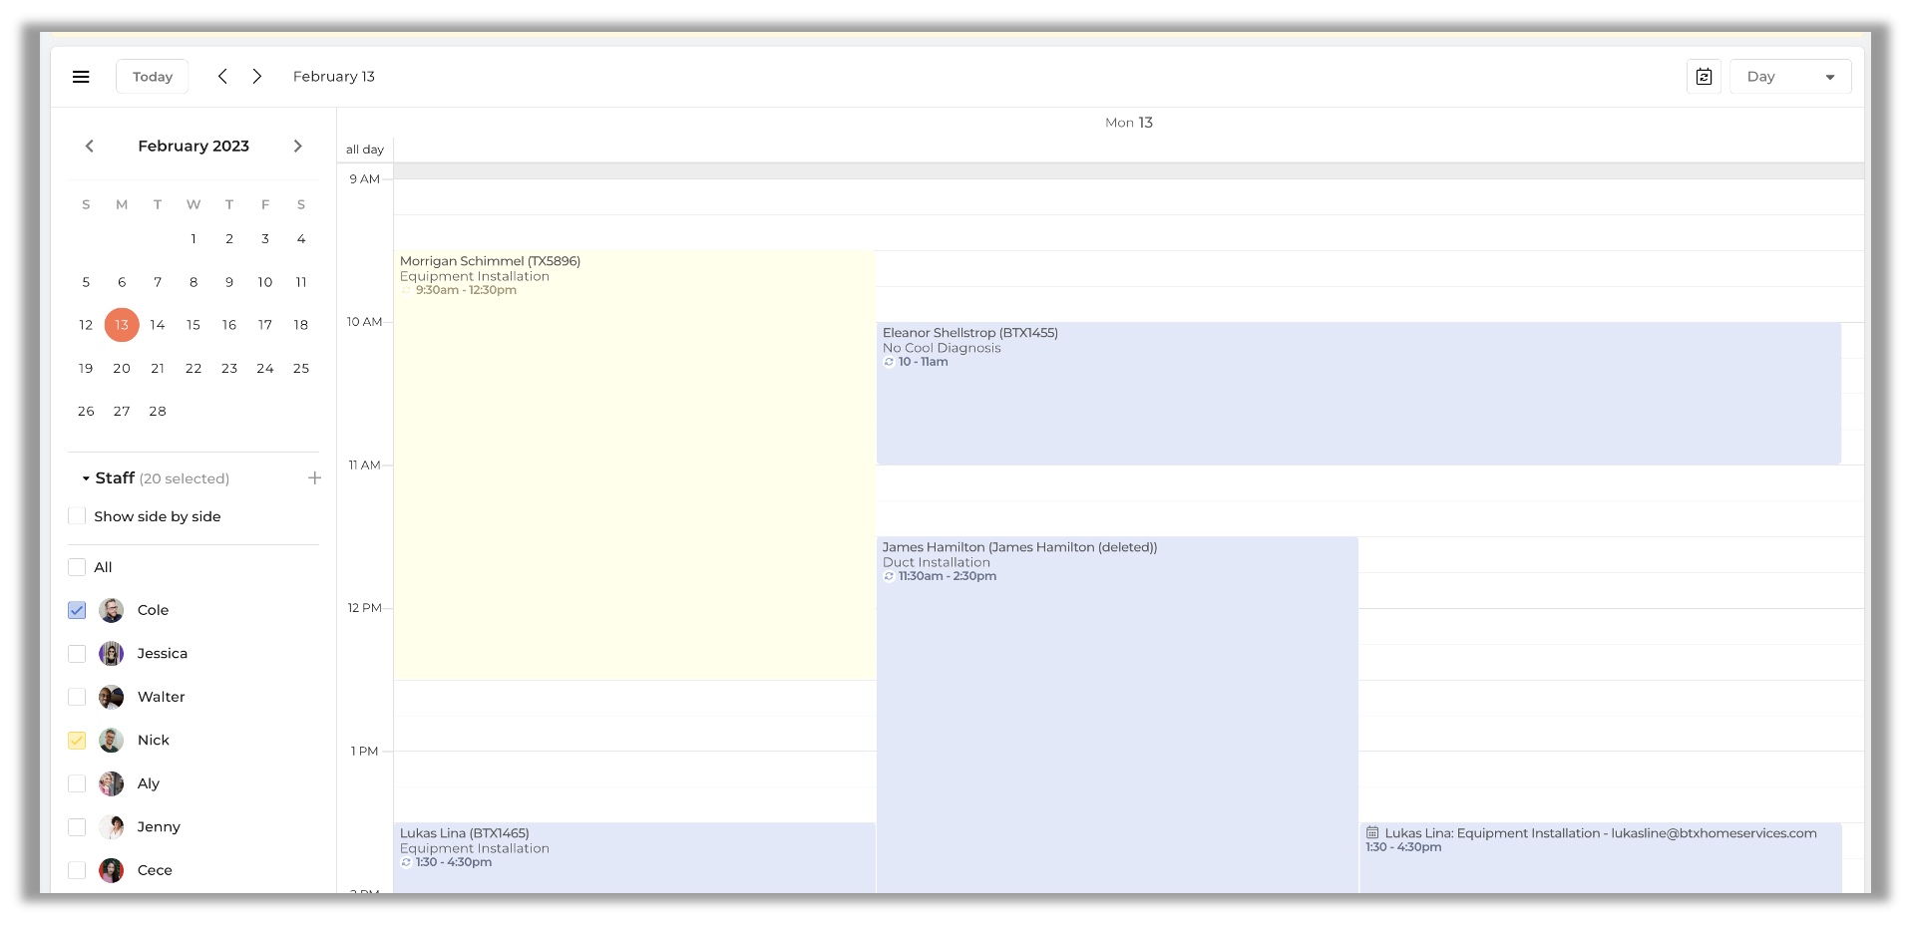This screenshot has width=1909, height=929.
Task: Go to next day arrow in toolbar
Action: pos(257,77)
